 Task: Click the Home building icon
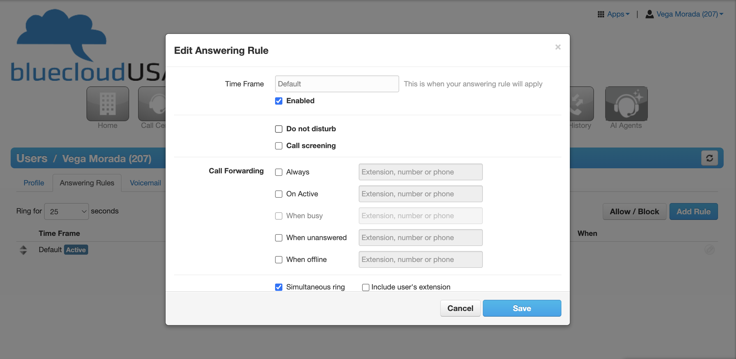pos(108,103)
